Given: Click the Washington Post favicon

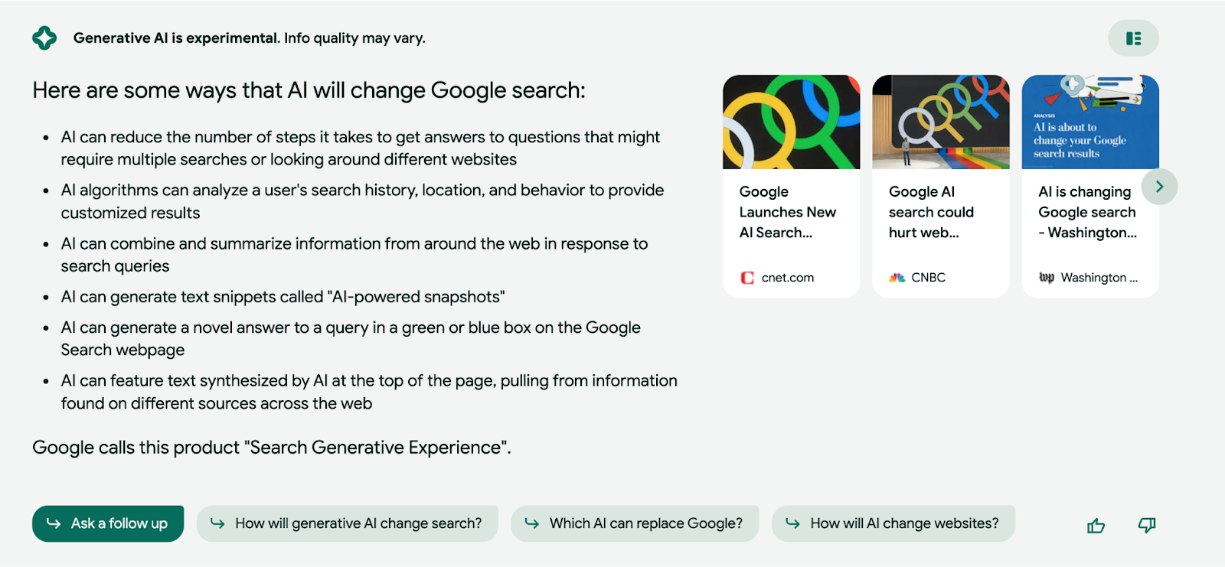Looking at the screenshot, I should [1047, 278].
